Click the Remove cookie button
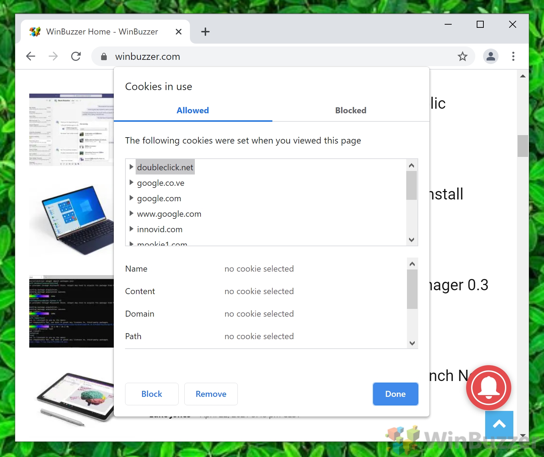 tap(211, 394)
